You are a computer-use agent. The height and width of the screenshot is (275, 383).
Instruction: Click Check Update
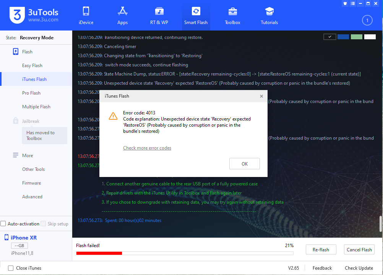pos(359,268)
